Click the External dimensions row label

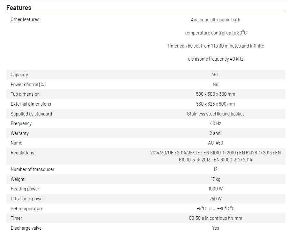click(x=31, y=104)
